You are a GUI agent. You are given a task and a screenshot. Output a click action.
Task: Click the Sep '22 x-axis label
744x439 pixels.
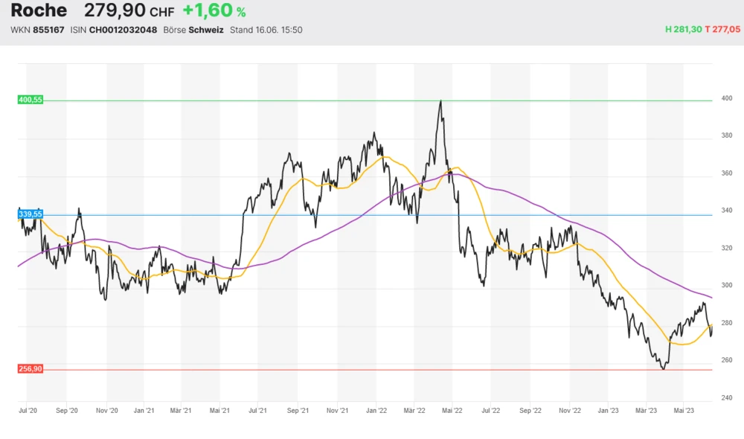[x=530, y=410]
